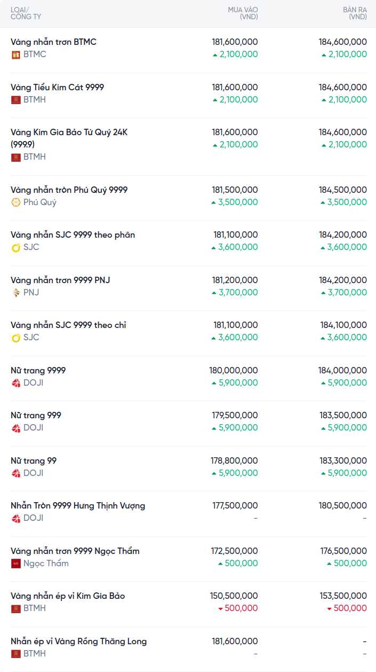
Task: Click the Phú Quý hexagon logo icon
Action: click(x=16, y=202)
